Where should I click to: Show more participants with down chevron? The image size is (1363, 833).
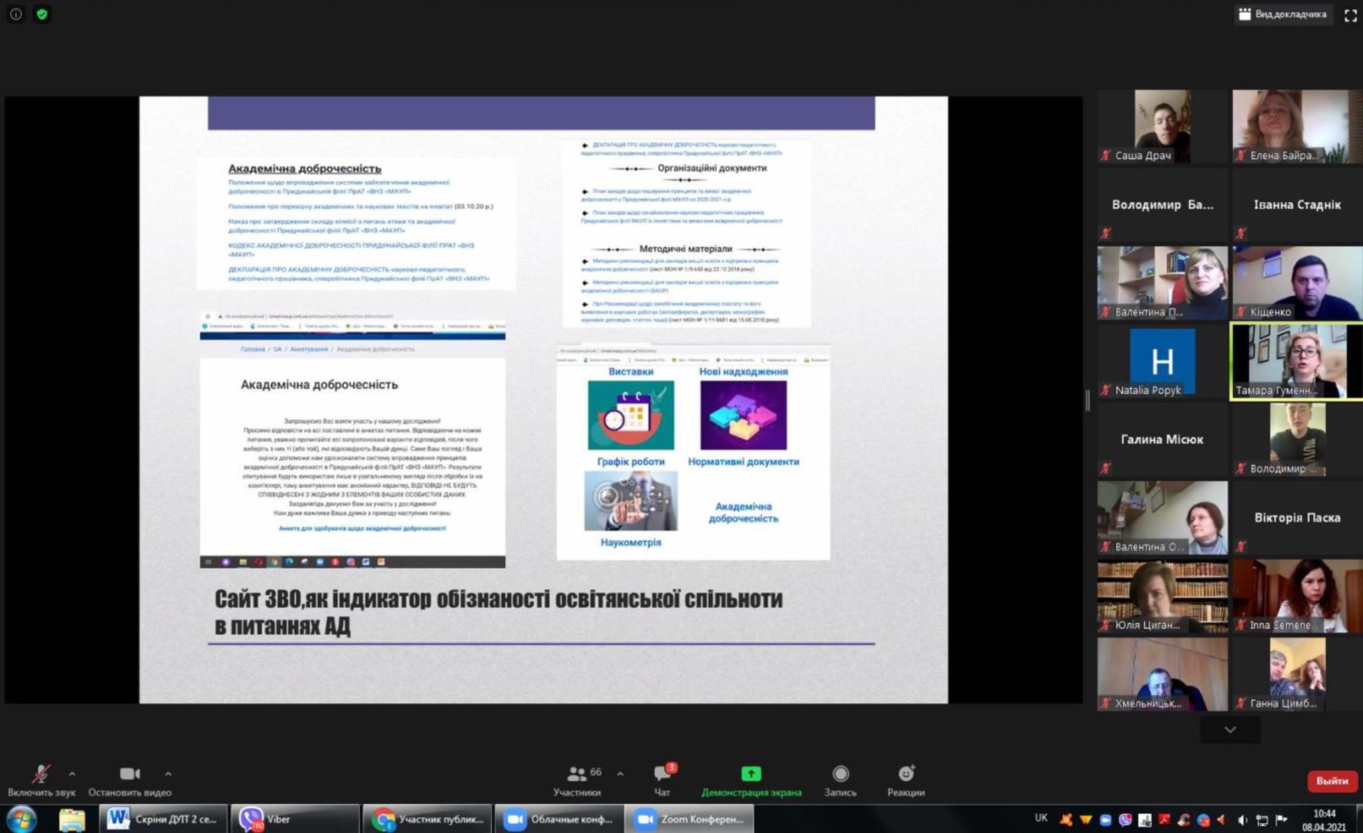(1229, 730)
